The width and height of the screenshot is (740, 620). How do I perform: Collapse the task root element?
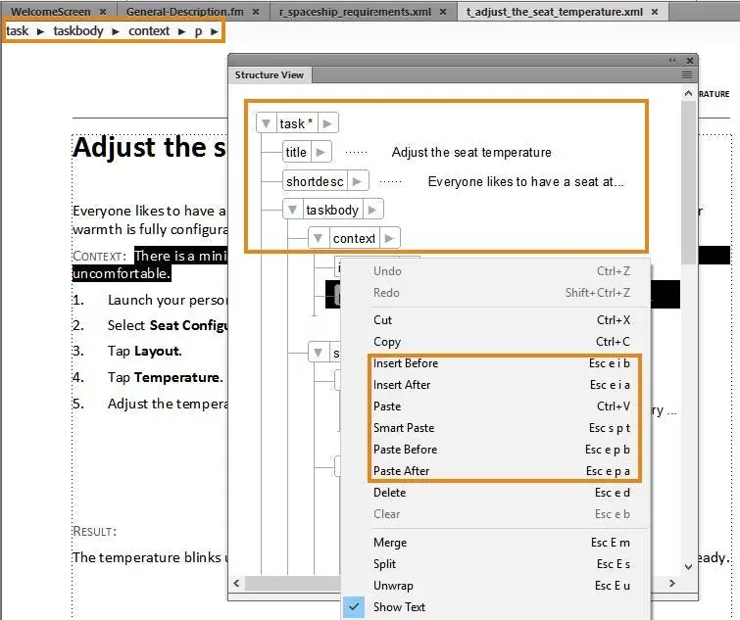click(x=267, y=123)
